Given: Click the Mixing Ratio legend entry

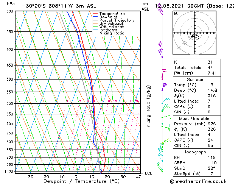Looking at the screenshot, I should [109, 33].
